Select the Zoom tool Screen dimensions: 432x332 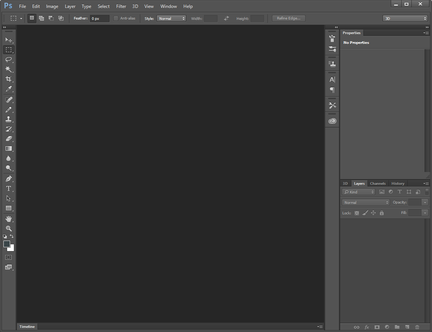pyautogui.click(x=9, y=229)
